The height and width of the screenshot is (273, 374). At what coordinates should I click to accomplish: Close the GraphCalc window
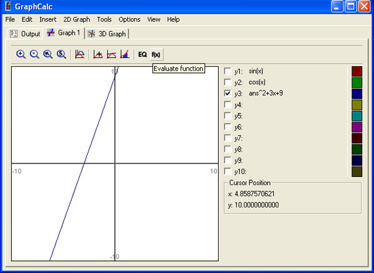coord(365,6)
